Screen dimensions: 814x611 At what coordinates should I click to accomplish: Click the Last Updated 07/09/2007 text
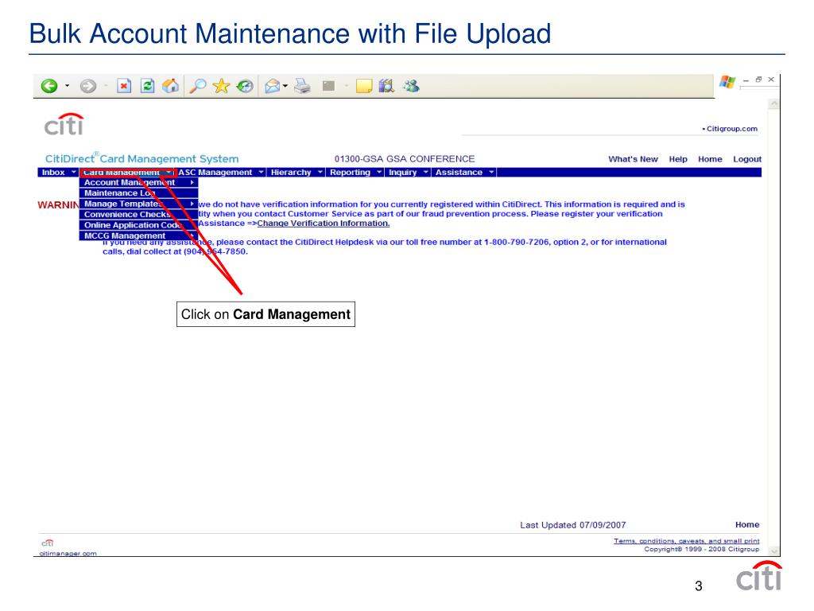572,525
